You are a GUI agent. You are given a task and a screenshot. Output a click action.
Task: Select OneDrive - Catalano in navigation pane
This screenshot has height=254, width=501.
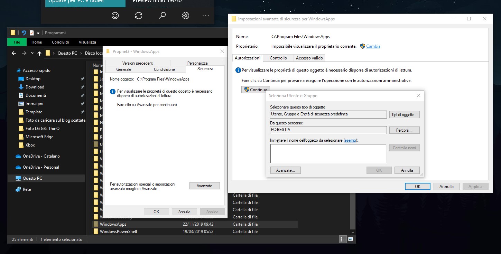pyautogui.click(x=41, y=156)
